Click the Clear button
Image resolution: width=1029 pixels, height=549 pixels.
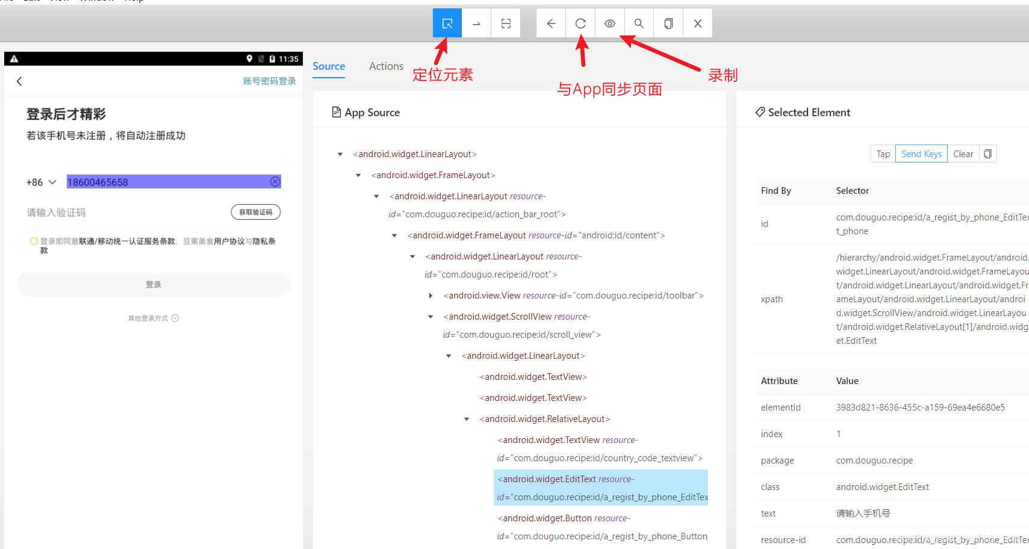pyautogui.click(x=963, y=154)
